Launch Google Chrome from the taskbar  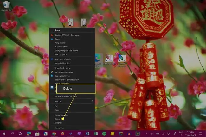click(x=54, y=134)
